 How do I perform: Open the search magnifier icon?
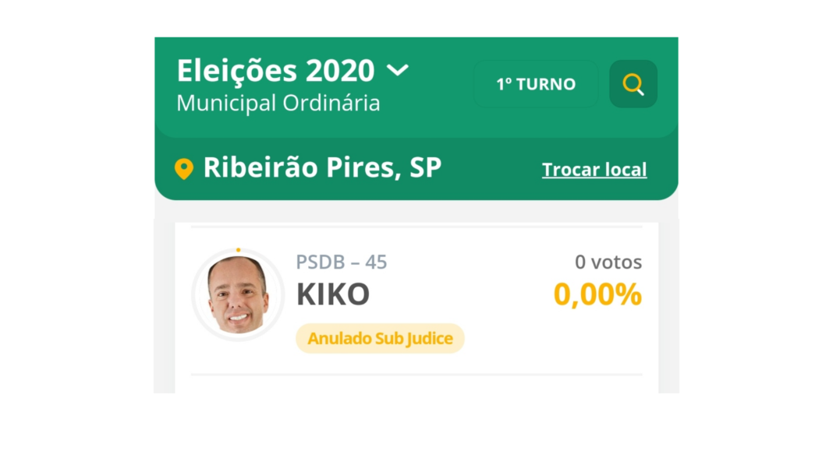633,84
